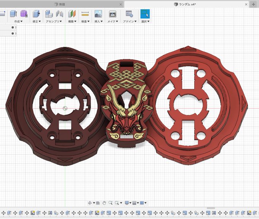Open the Scripts and Add-Ins icon
This screenshot has height=219, width=259.
(129, 14)
